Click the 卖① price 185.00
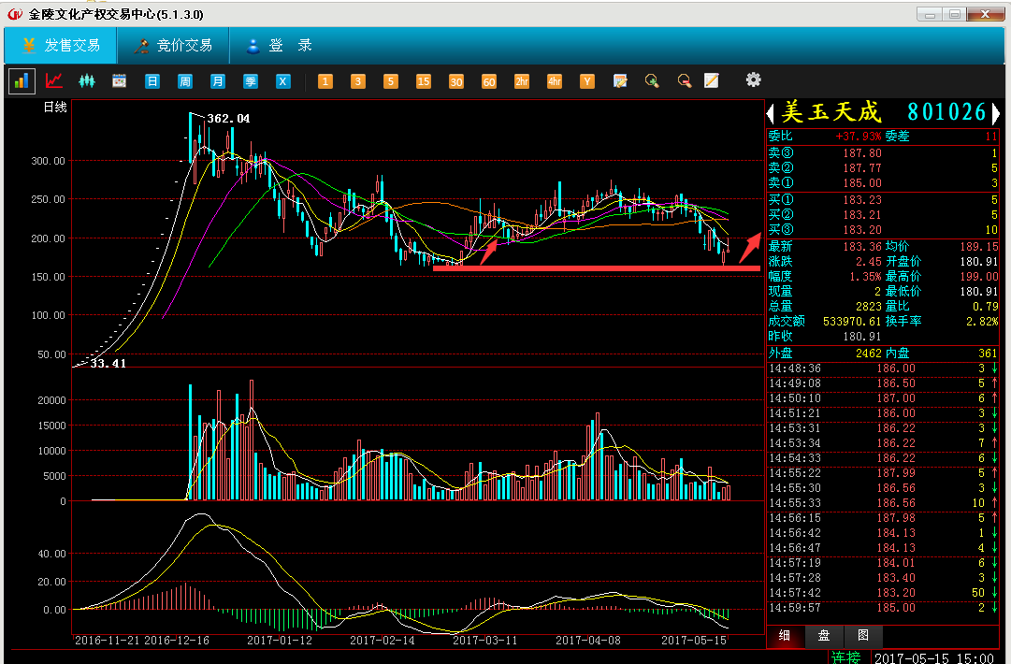 click(x=862, y=183)
